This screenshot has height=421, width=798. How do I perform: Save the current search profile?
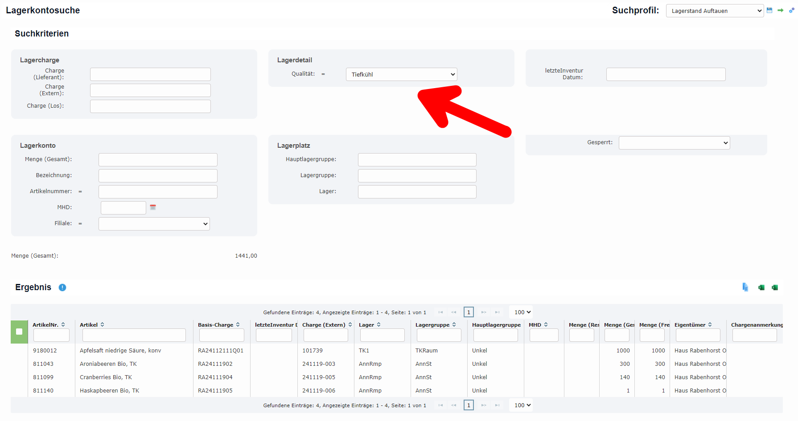tap(769, 10)
